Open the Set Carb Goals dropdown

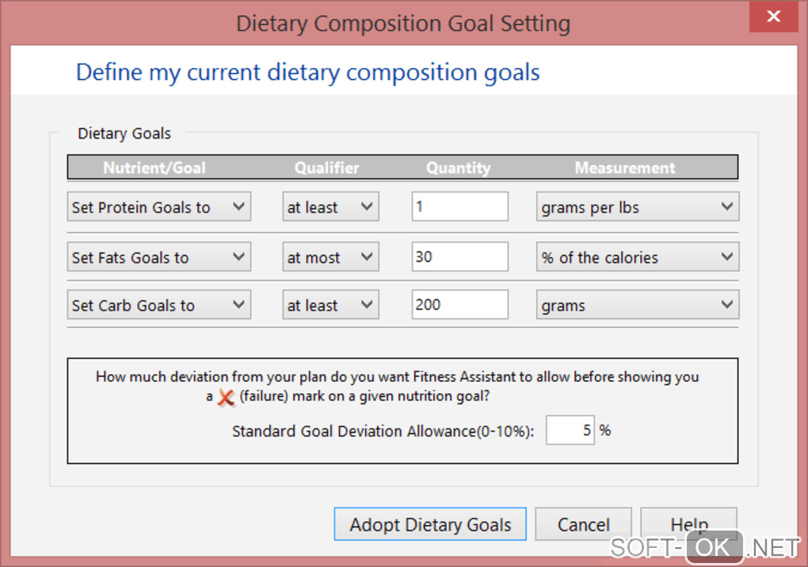pyautogui.click(x=159, y=306)
